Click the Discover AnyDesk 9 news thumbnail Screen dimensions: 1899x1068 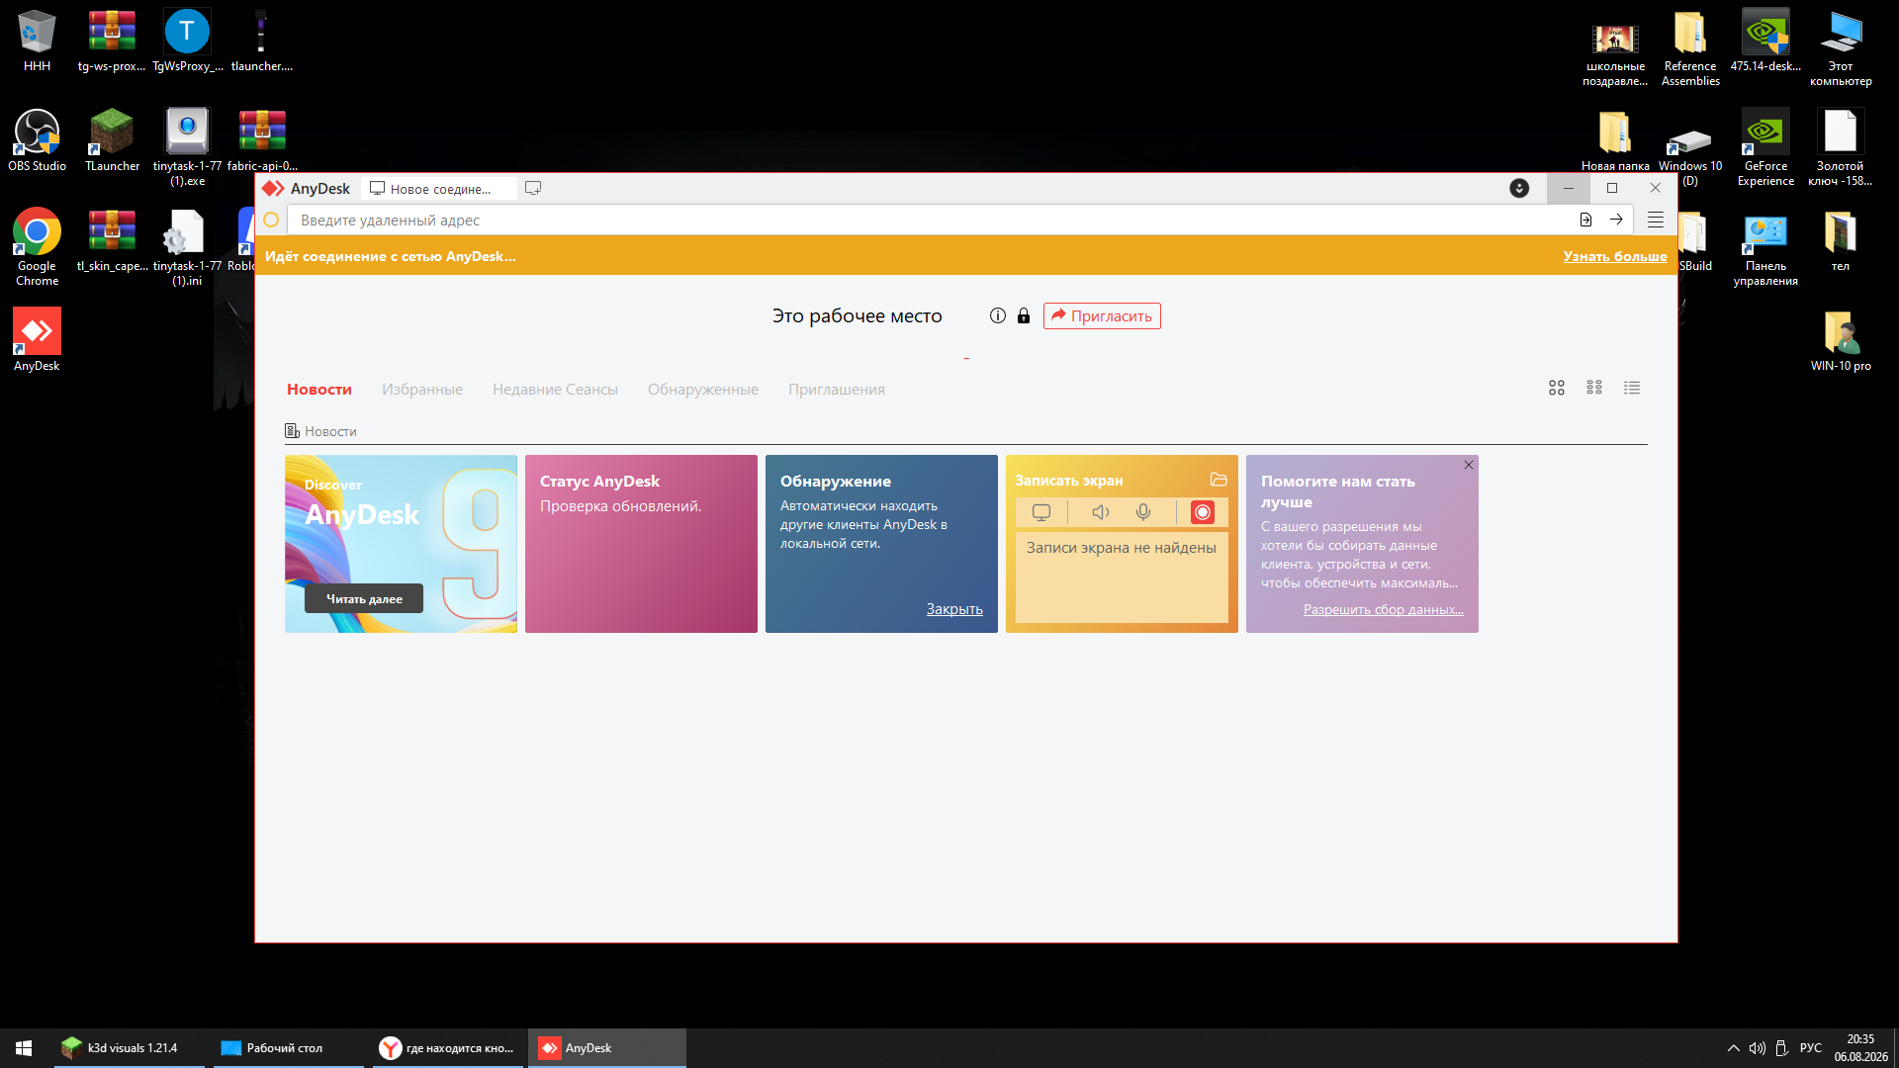pyautogui.click(x=401, y=544)
